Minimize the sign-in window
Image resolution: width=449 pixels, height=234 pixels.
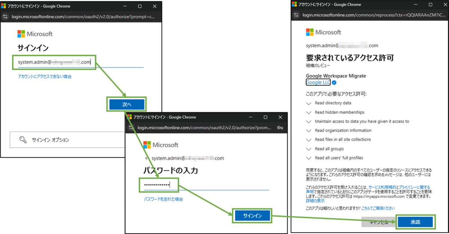[125, 6]
